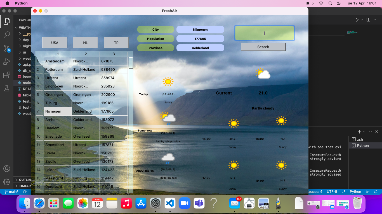Screen dimensions: 382x214
Task: Open More Actions ellipsis in editor toolbar
Action: [376, 20]
